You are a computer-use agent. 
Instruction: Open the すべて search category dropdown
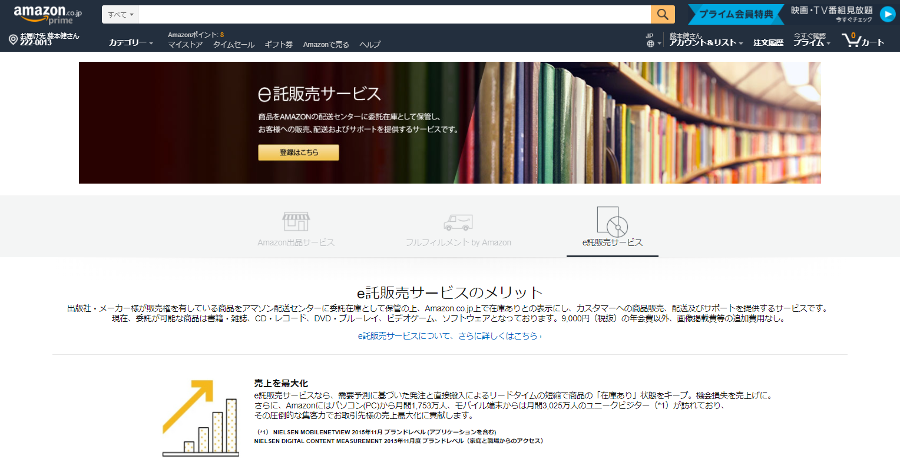[120, 15]
